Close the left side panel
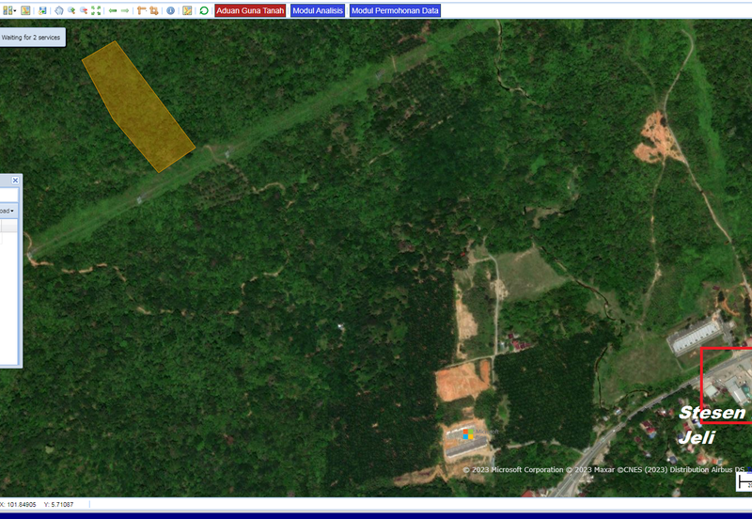 click(x=15, y=181)
